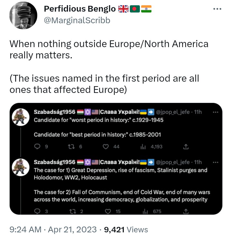Click the @MarginalScribb handle
Viewport: 232px width, 243px height.
(77, 20)
